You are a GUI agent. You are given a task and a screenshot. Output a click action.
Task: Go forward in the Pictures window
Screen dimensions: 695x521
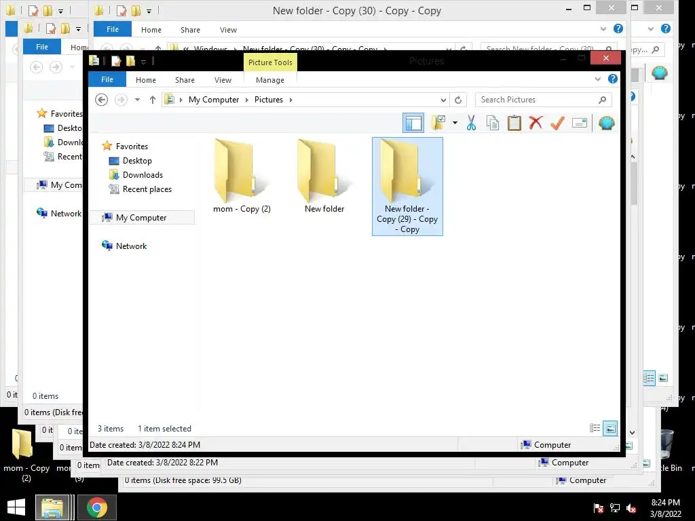click(x=121, y=100)
